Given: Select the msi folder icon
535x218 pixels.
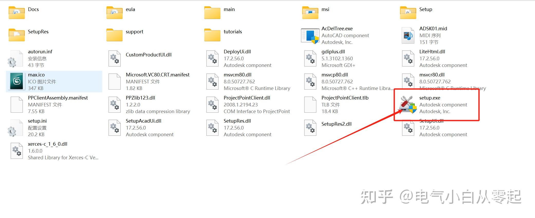Looking at the screenshot, I should click(x=310, y=12).
